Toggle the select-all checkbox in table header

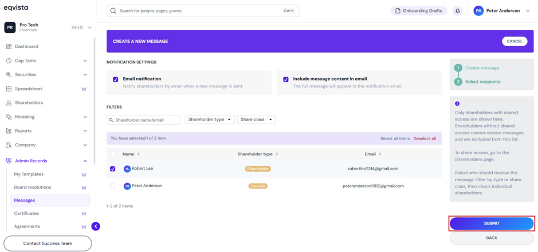pyautogui.click(x=112, y=154)
